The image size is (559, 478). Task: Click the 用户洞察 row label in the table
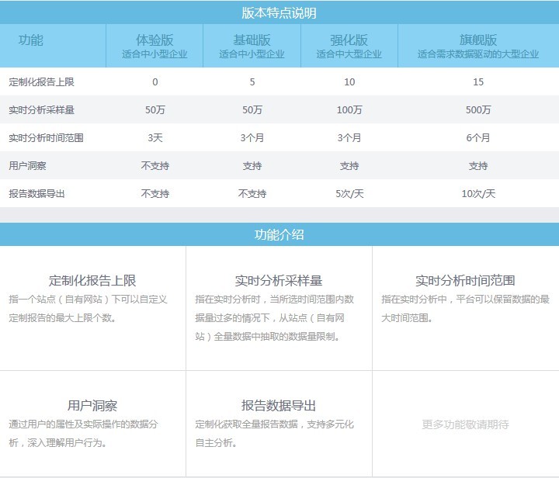coord(27,166)
